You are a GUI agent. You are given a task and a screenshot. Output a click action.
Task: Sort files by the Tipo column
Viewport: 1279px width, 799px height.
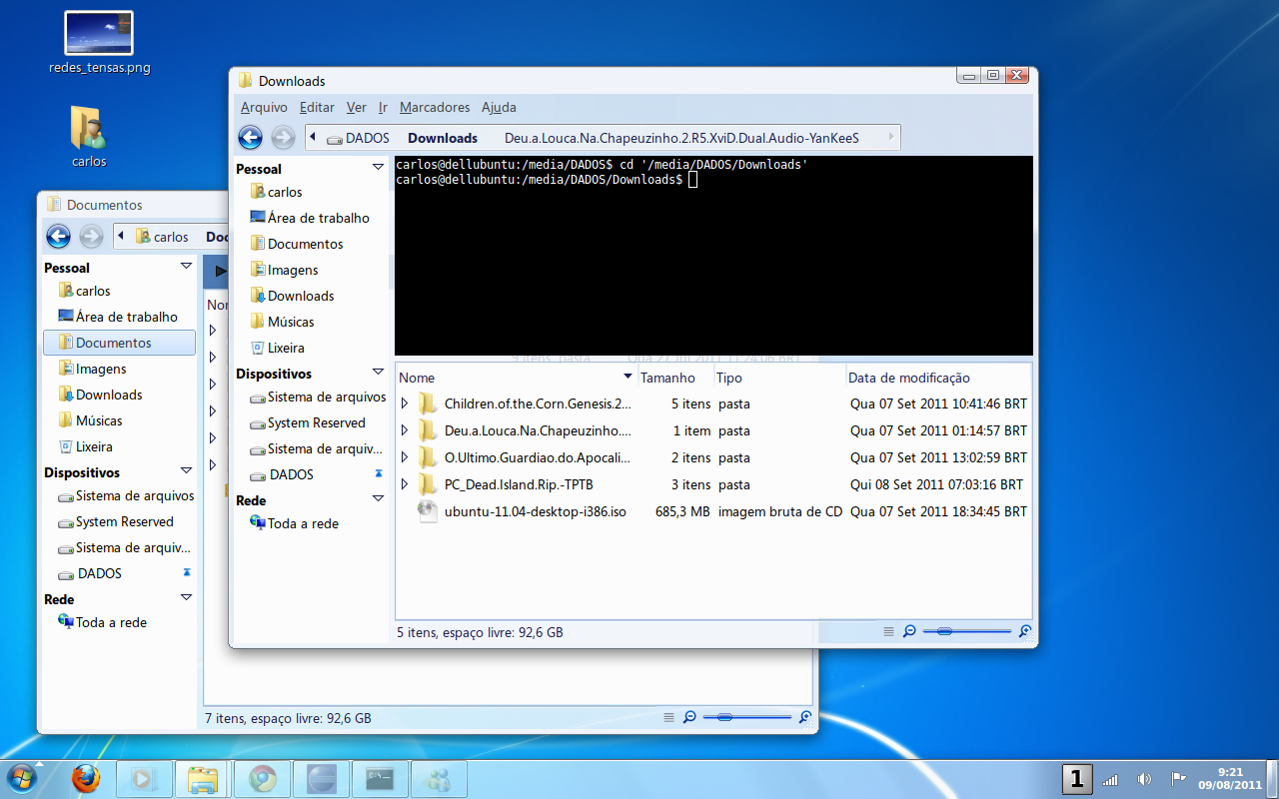click(x=779, y=378)
